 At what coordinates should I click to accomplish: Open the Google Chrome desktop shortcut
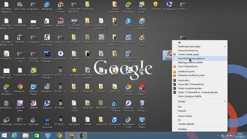click(129, 89)
